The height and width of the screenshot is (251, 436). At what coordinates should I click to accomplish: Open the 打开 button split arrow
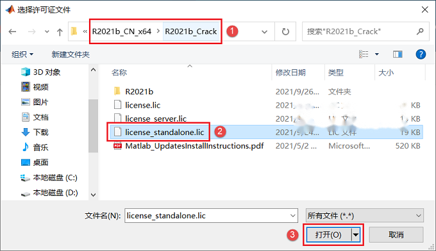pos(356,235)
